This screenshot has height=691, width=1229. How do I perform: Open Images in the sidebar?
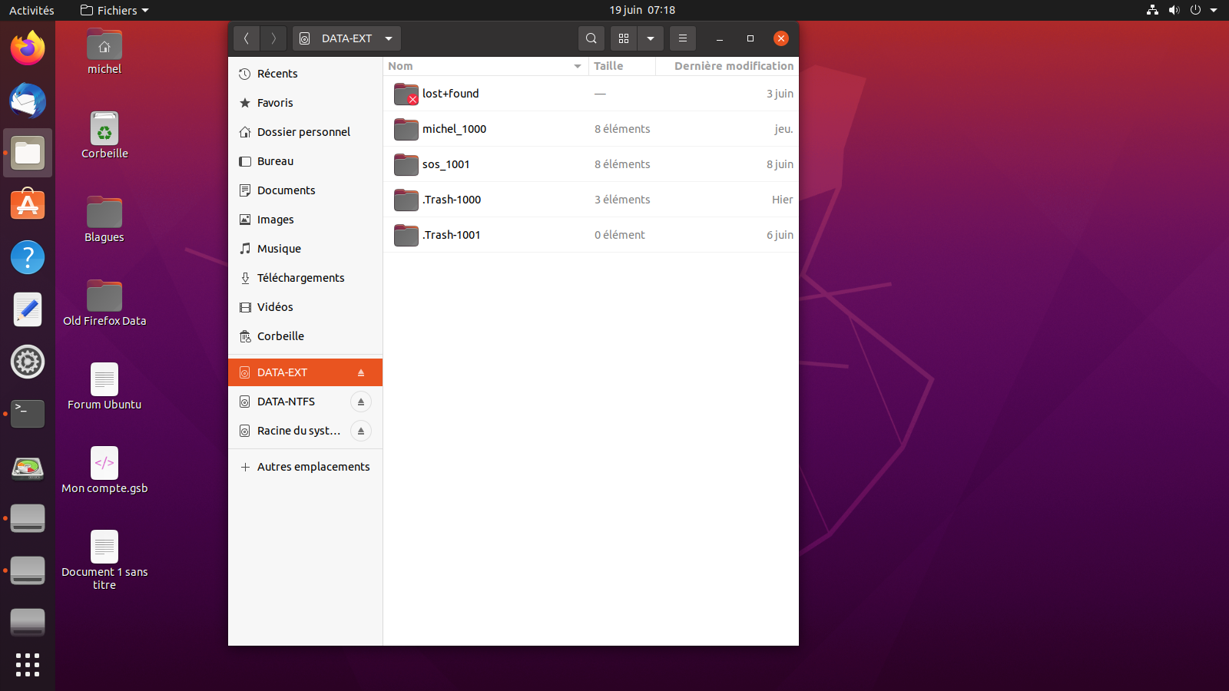pos(306,220)
